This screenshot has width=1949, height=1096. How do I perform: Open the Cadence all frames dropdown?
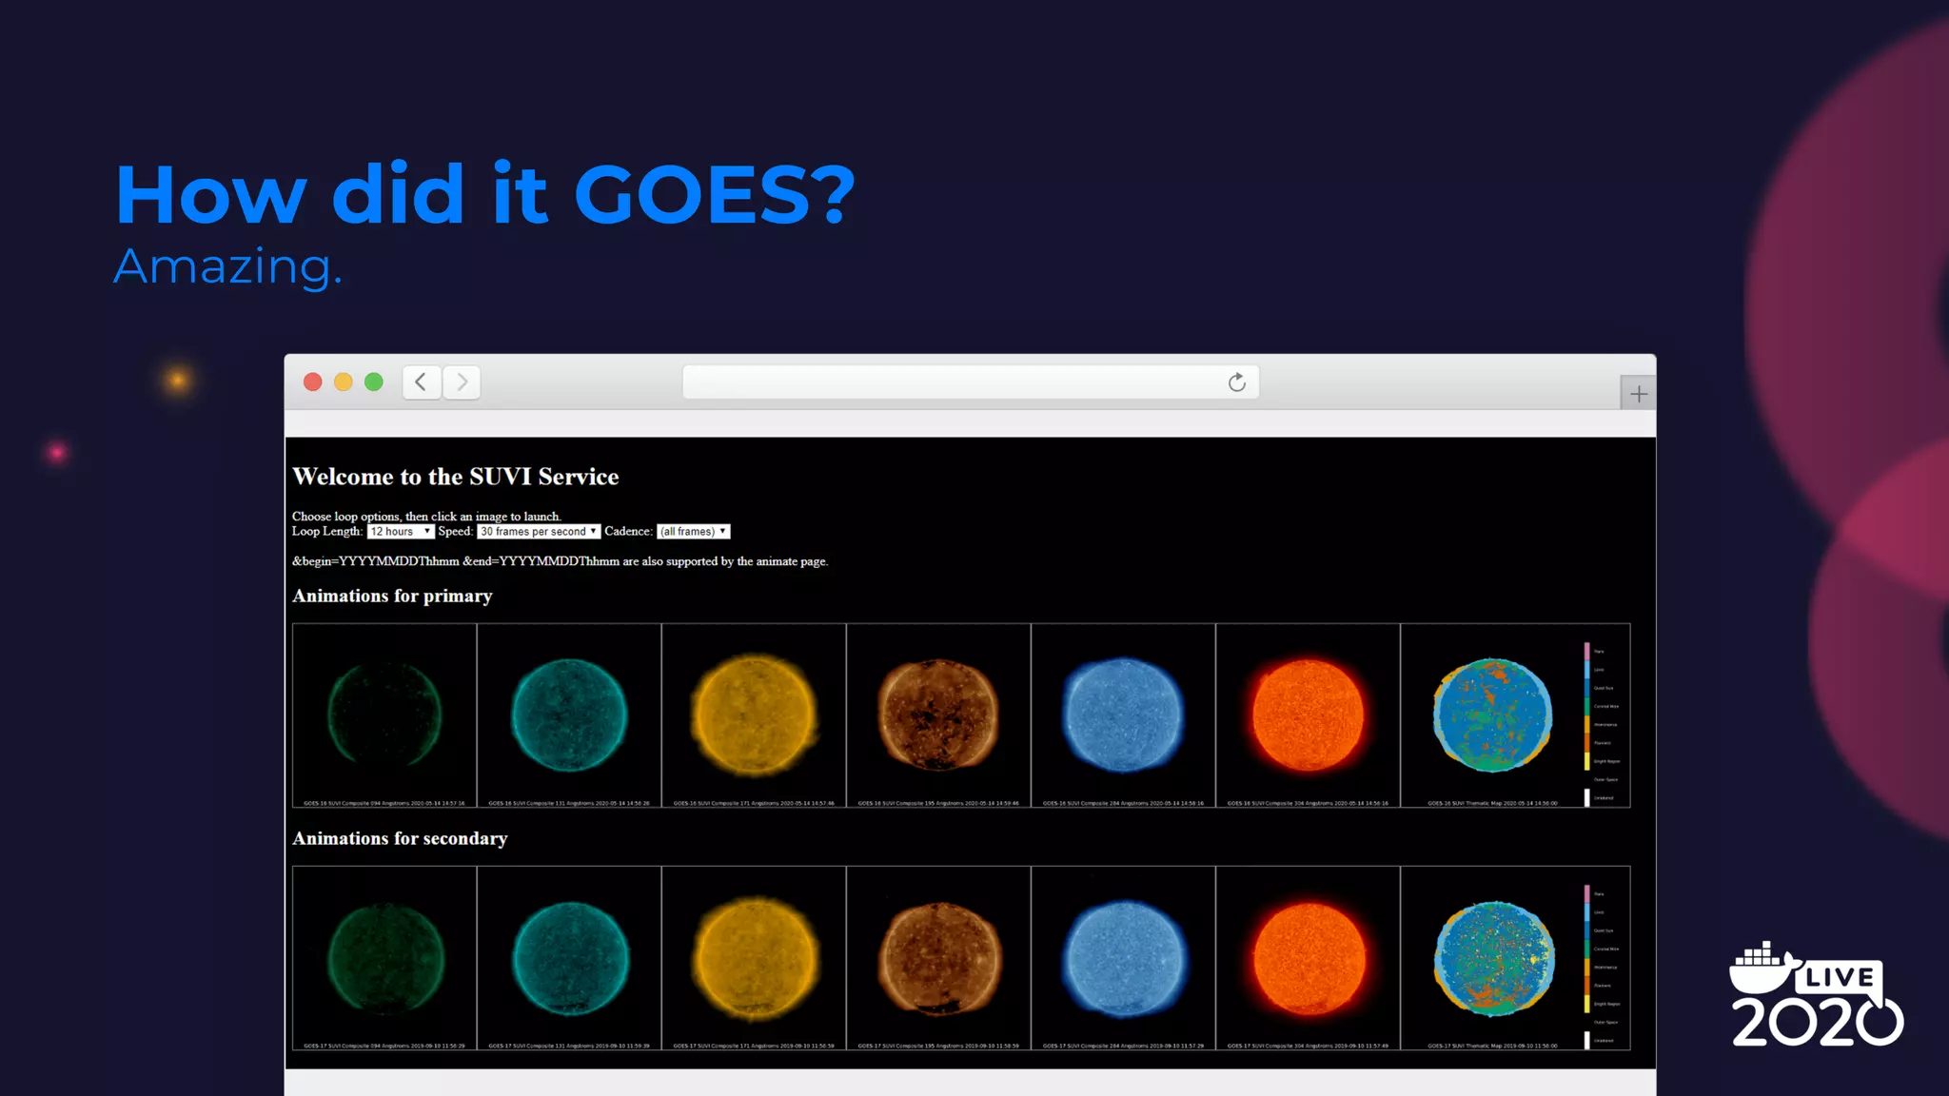pos(694,532)
